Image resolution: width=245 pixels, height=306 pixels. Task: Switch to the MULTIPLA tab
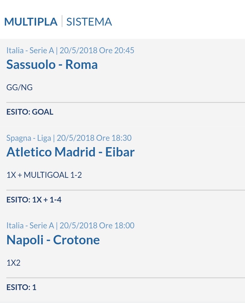point(31,22)
